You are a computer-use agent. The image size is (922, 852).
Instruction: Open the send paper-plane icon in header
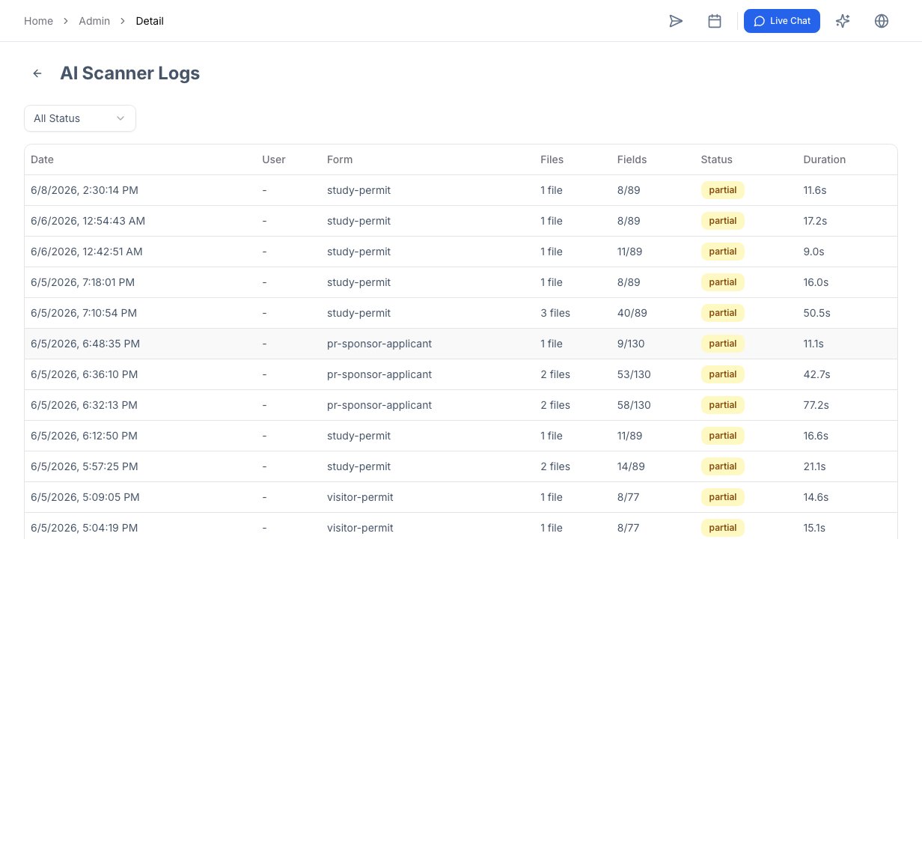click(676, 21)
